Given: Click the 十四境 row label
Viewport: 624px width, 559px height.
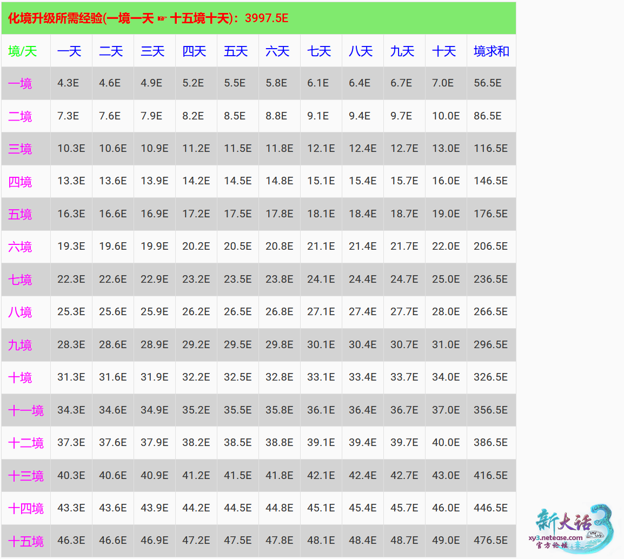Looking at the screenshot, I should (x=26, y=508).
